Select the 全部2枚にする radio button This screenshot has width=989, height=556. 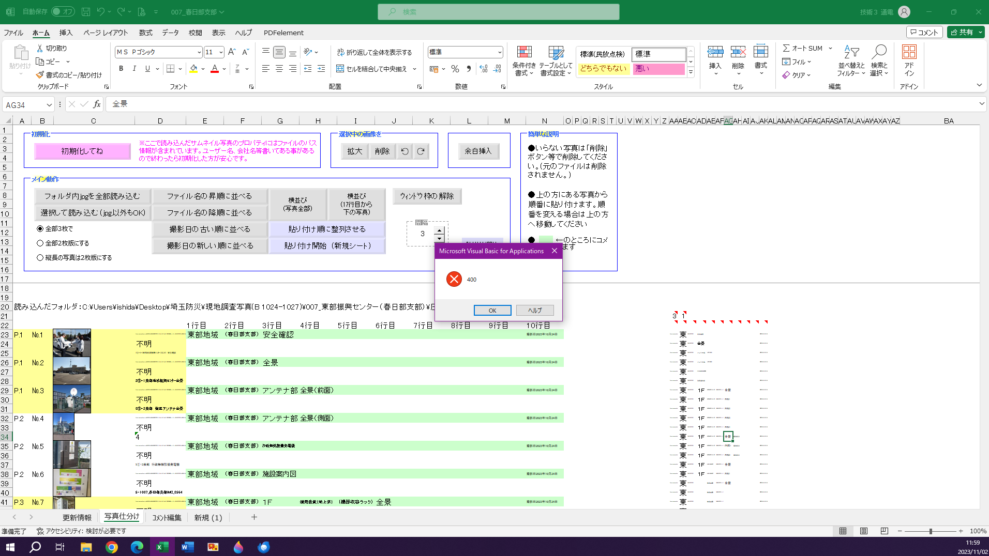click(x=40, y=243)
